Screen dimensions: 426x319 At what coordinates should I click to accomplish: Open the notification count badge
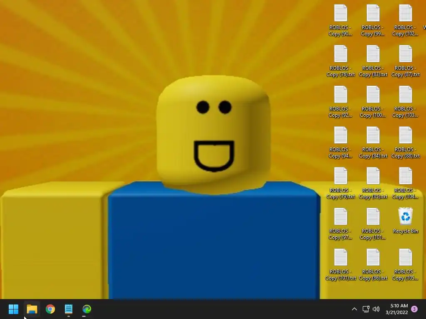pyautogui.click(x=414, y=309)
